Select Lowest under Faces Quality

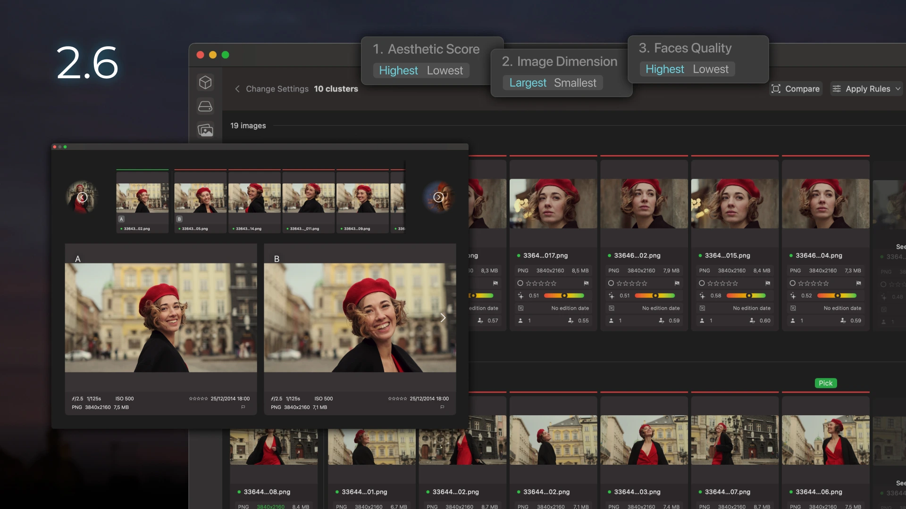(710, 69)
